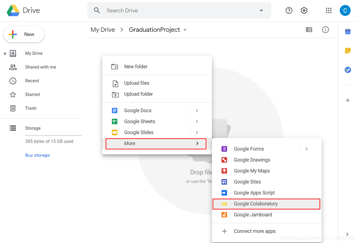Open the account avatar C
The width and height of the screenshot is (357, 243).
345,10
